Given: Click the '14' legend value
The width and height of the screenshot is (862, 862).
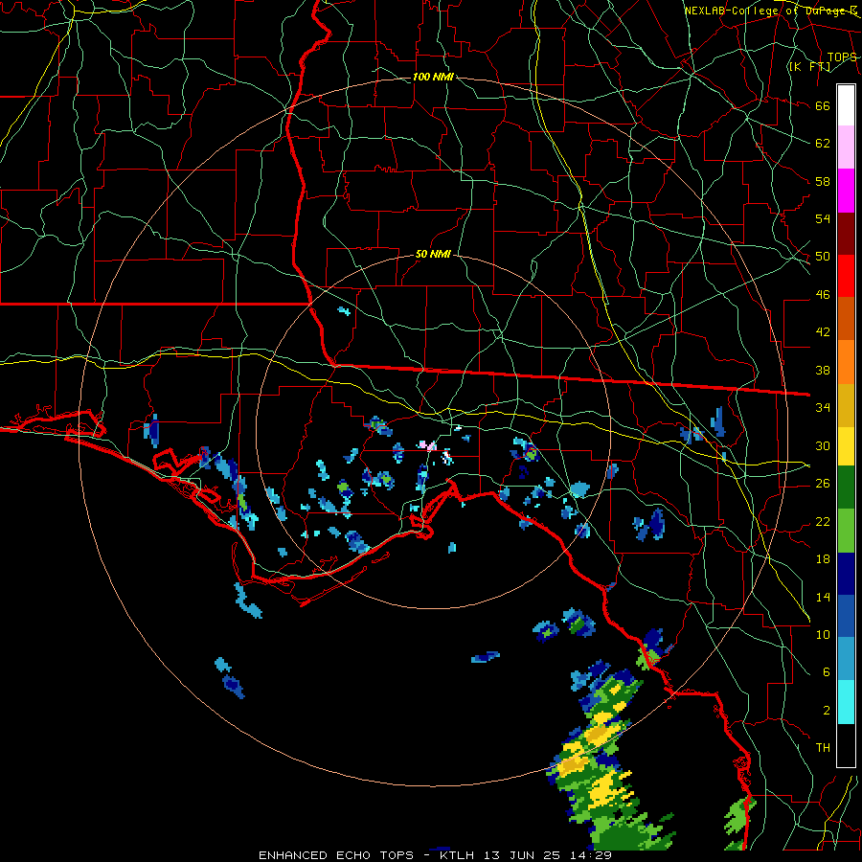Looking at the screenshot, I should pyautogui.click(x=823, y=597).
